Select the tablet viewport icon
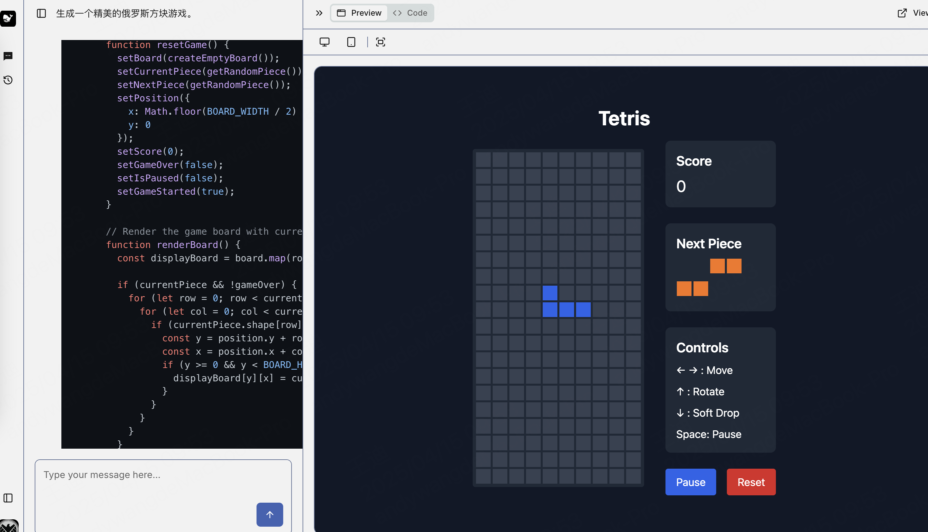The image size is (928, 532). click(351, 42)
